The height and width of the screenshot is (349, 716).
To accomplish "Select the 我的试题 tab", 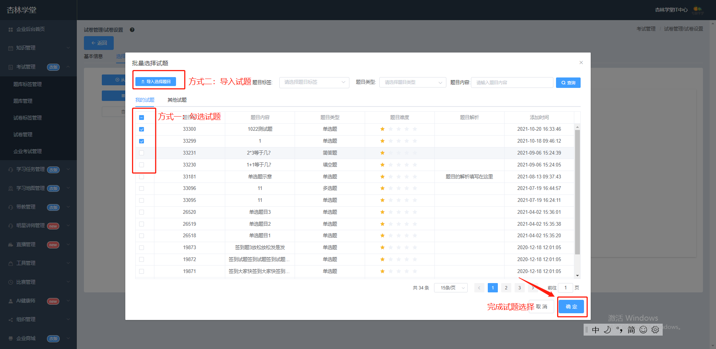I will coord(145,100).
